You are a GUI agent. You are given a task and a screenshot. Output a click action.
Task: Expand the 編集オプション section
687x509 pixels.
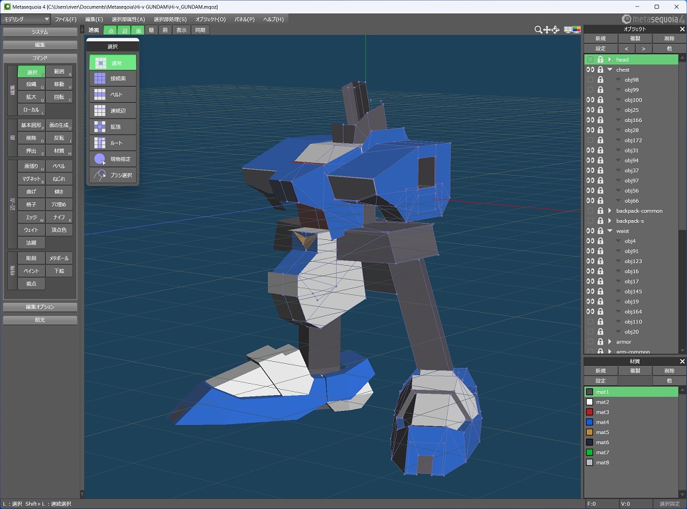40,307
